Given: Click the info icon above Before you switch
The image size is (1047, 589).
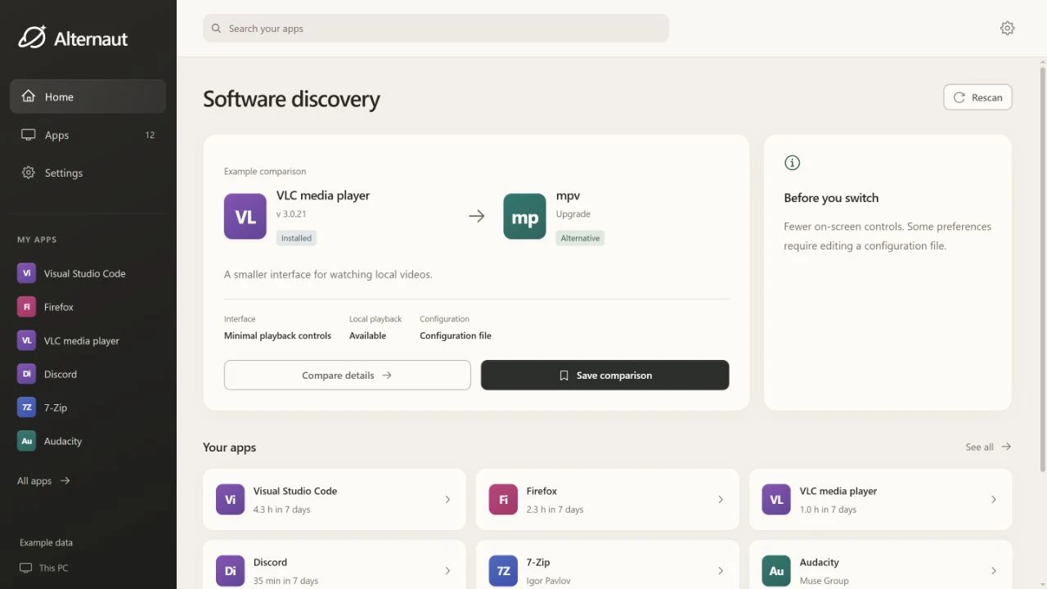Looking at the screenshot, I should point(792,163).
